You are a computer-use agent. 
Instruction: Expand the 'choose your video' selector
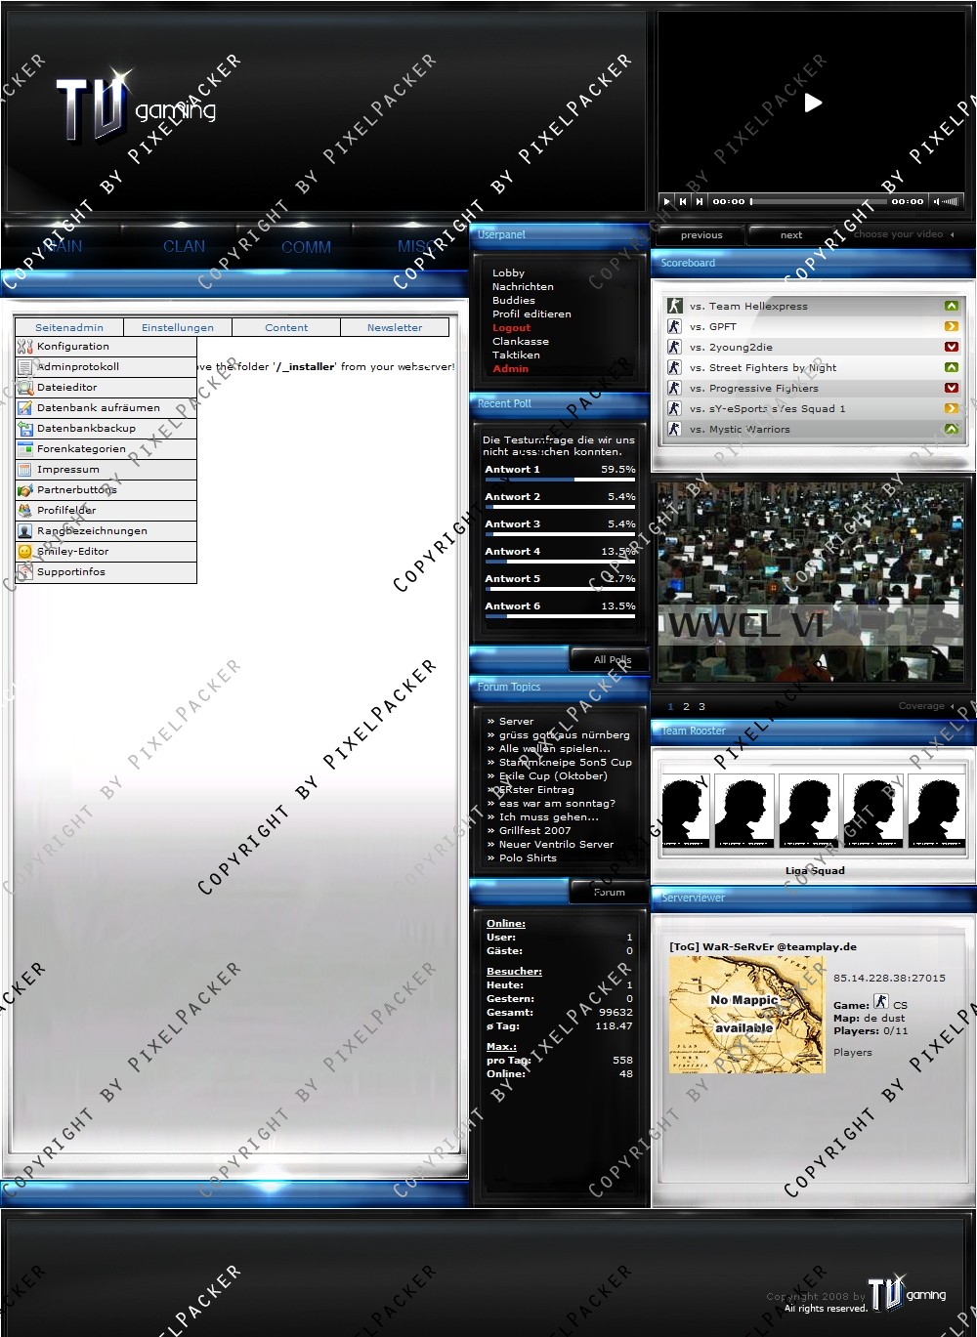[x=952, y=234]
